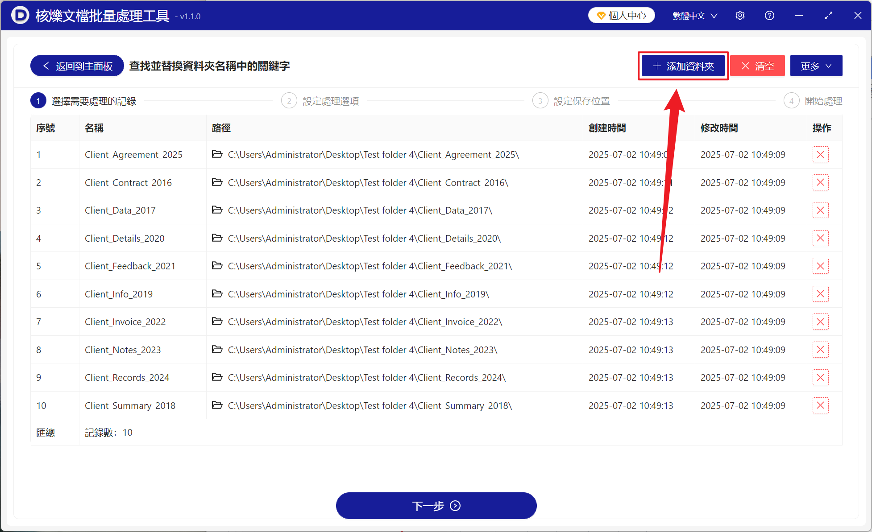Delete the Client_Agreement_2025 record with red X
The image size is (872, 532).
[x=821, y=154]
